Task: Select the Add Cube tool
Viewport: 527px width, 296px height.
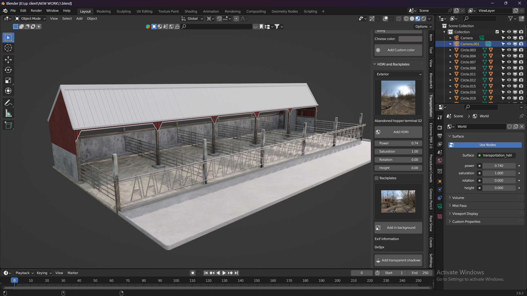Action: point(8,125)
